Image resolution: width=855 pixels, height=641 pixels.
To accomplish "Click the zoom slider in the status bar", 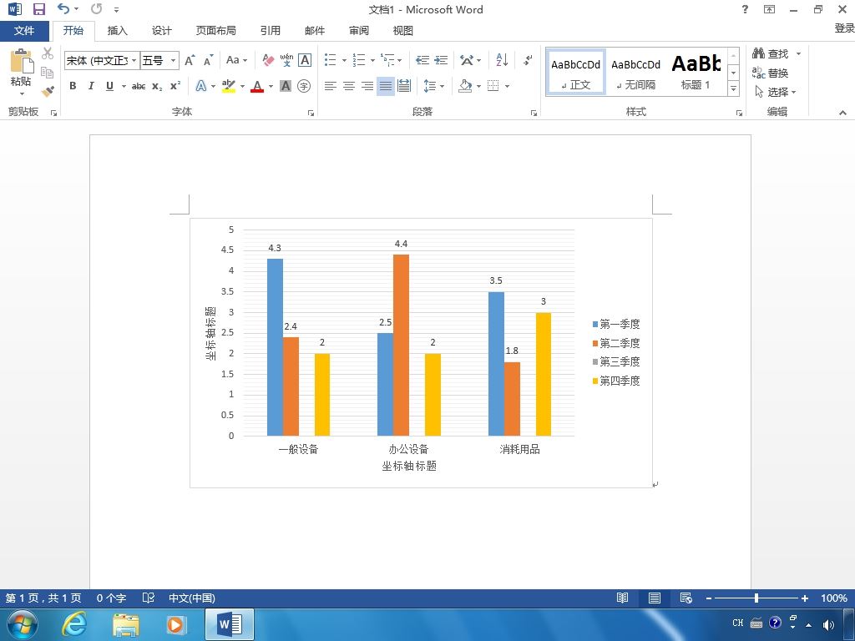I will tap(756, 598).
